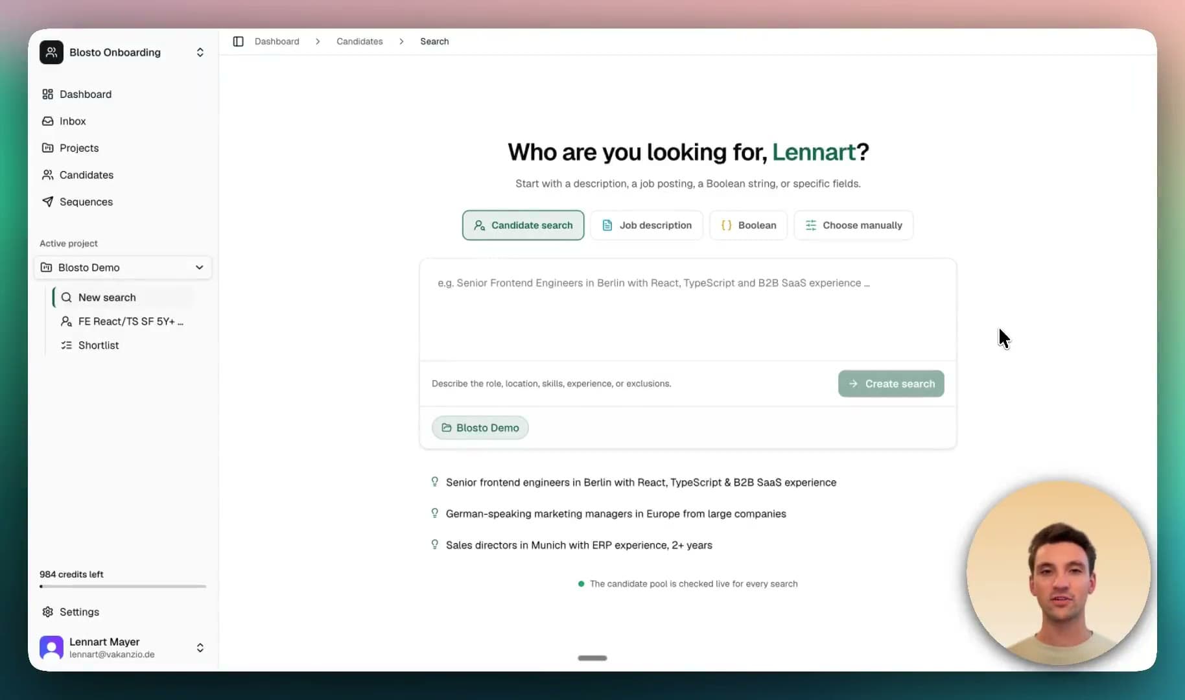Click the lightbulb beside German-speaking marketing managers
The height and width of the screenshot is (700, 1185).
(x=435, y=513)
